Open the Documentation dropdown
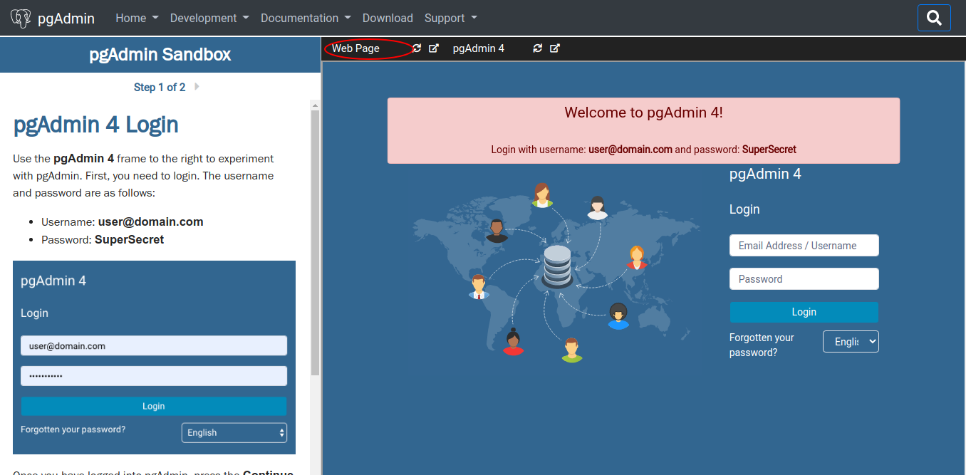966x475 pixels. [x=306, y=18]
